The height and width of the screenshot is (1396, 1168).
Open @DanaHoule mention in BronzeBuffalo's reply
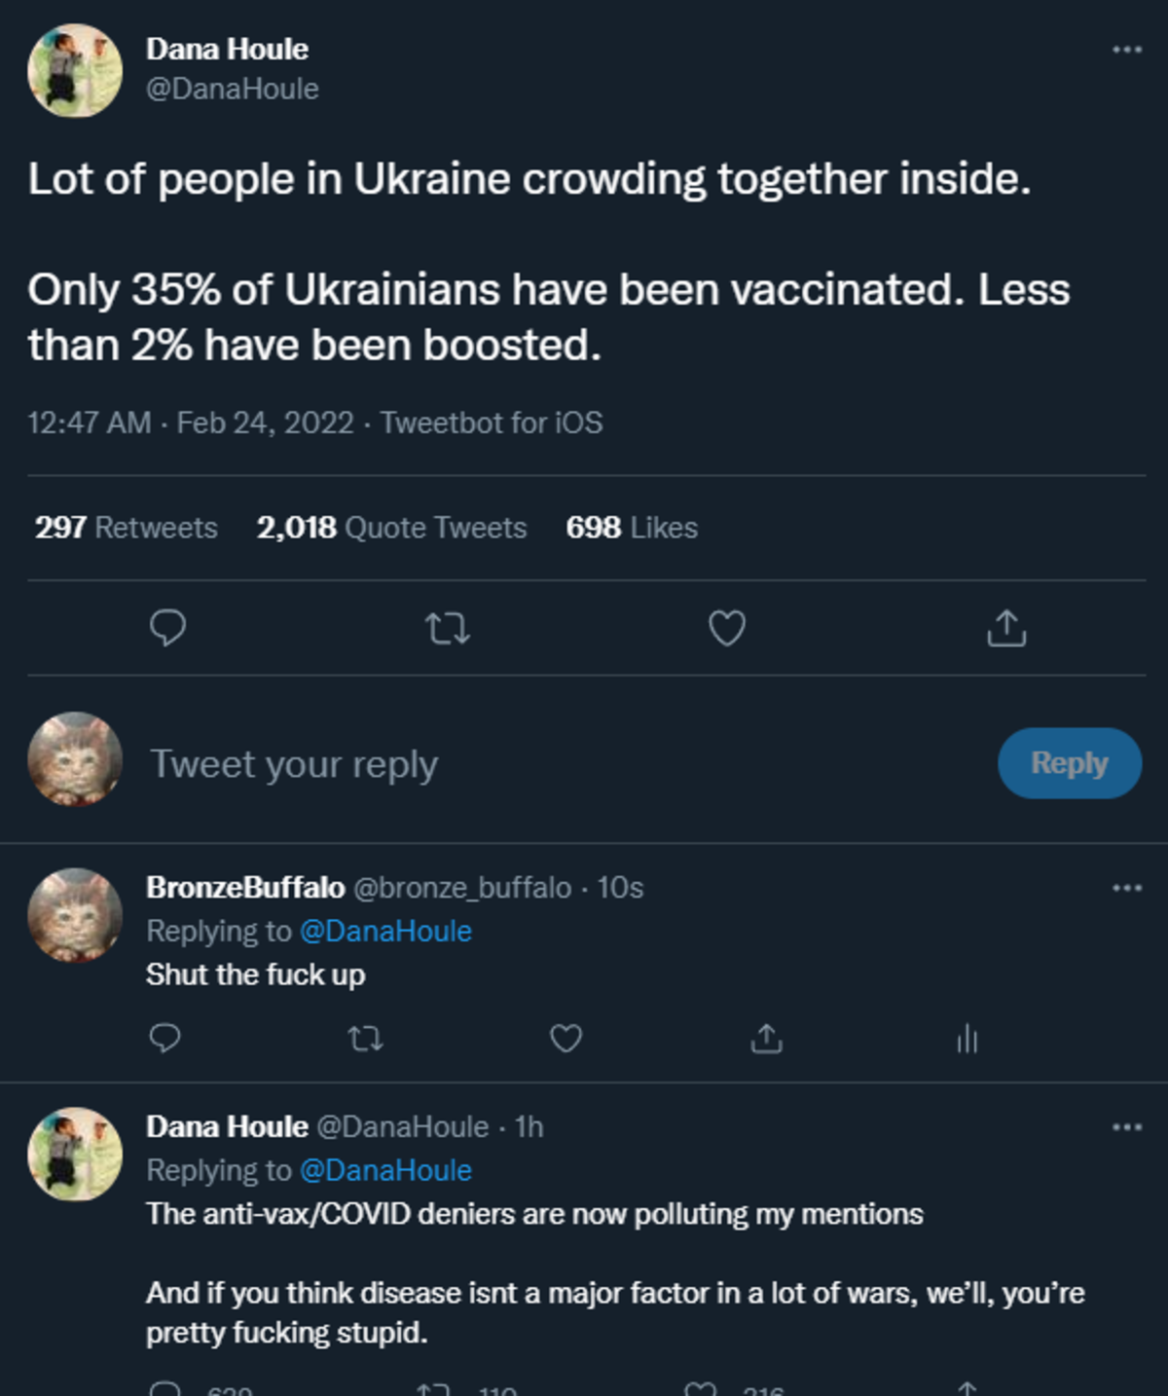tap(385, 932)
